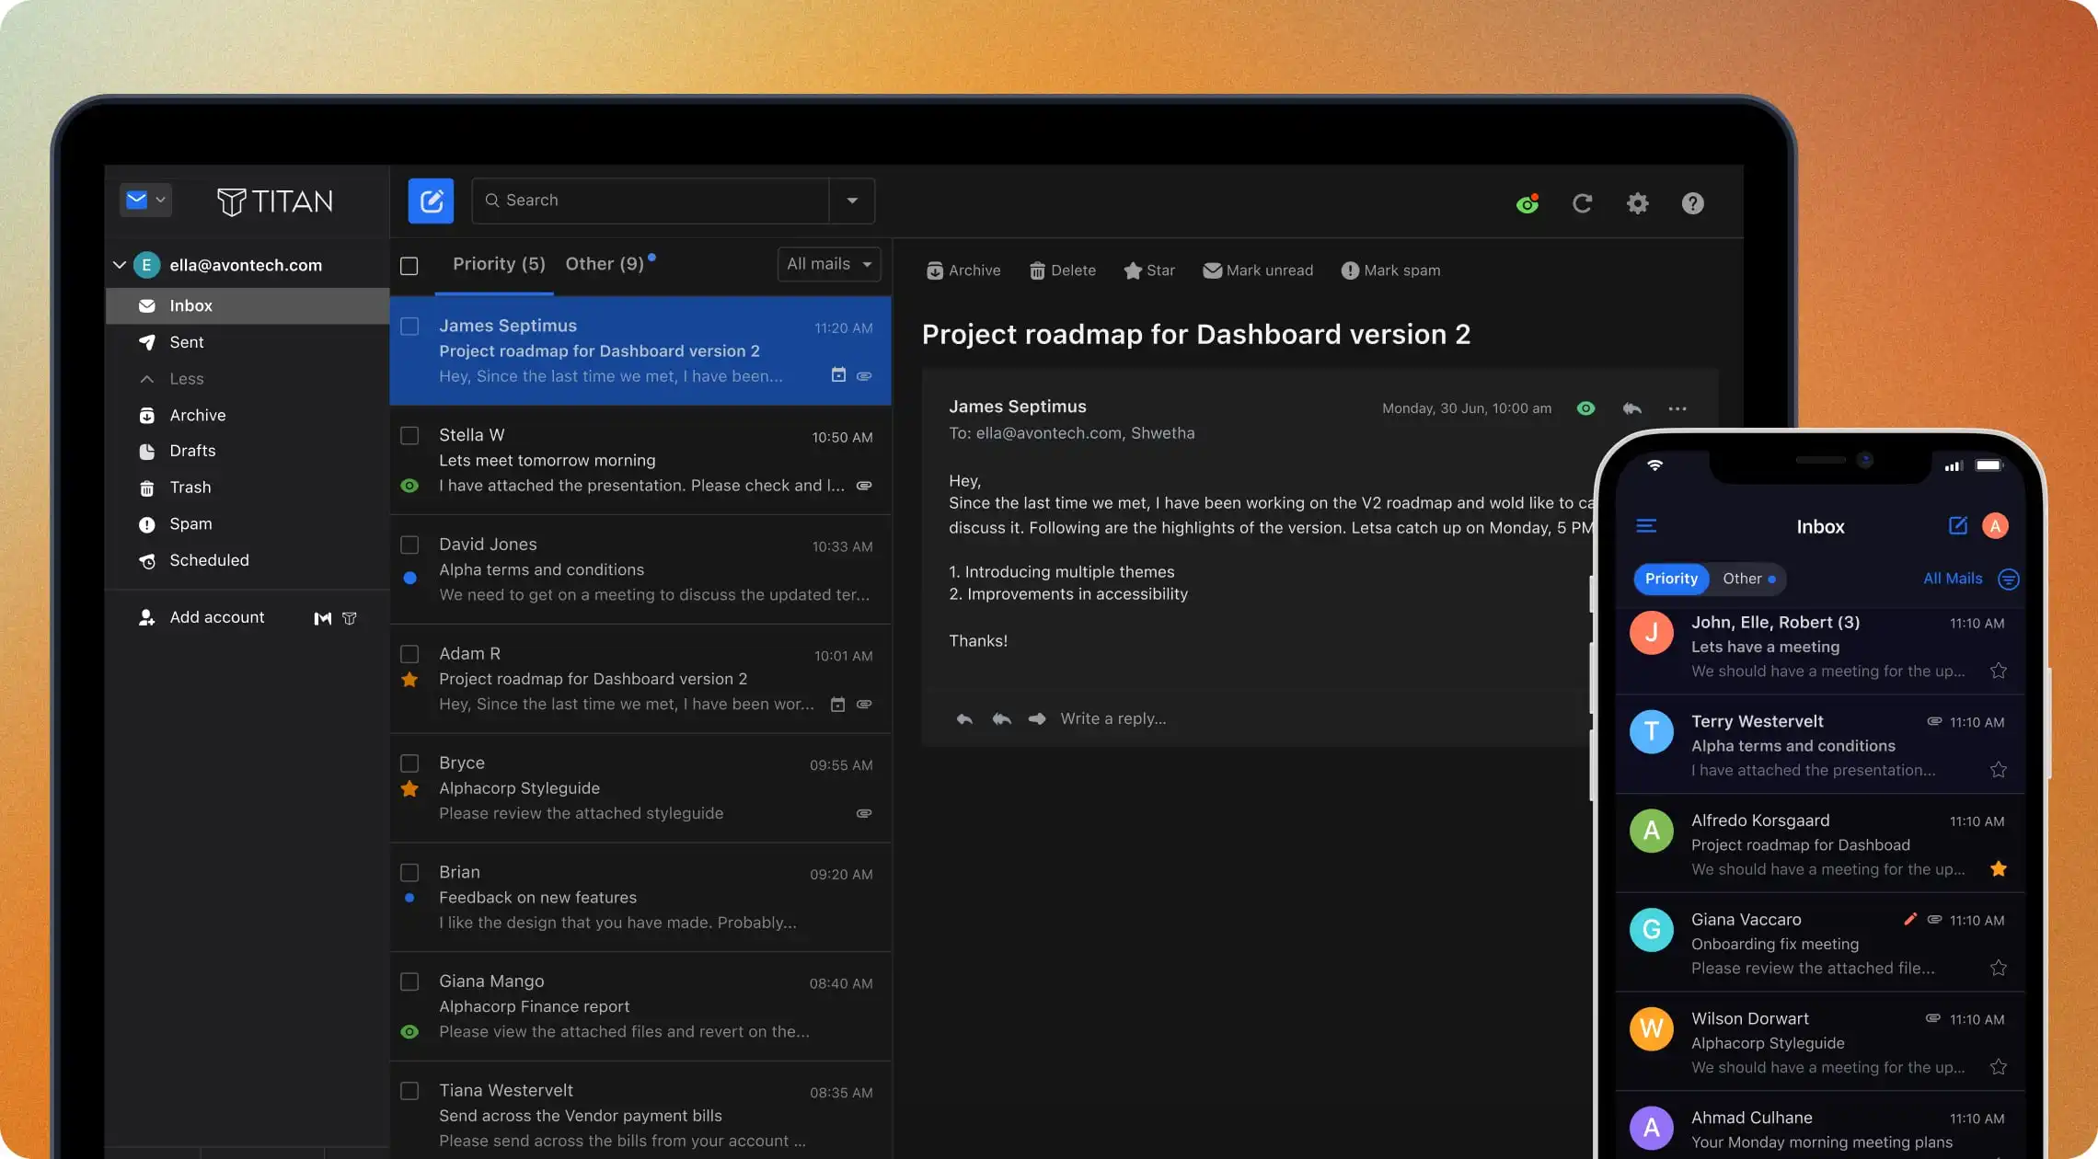Star the Terry Westervelt email on phone
Viewport: 2098px width, 1159px height.
[x=1998, y=770]
